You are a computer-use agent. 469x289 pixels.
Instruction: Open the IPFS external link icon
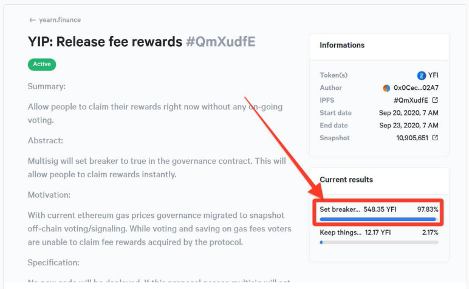point(435,100)
